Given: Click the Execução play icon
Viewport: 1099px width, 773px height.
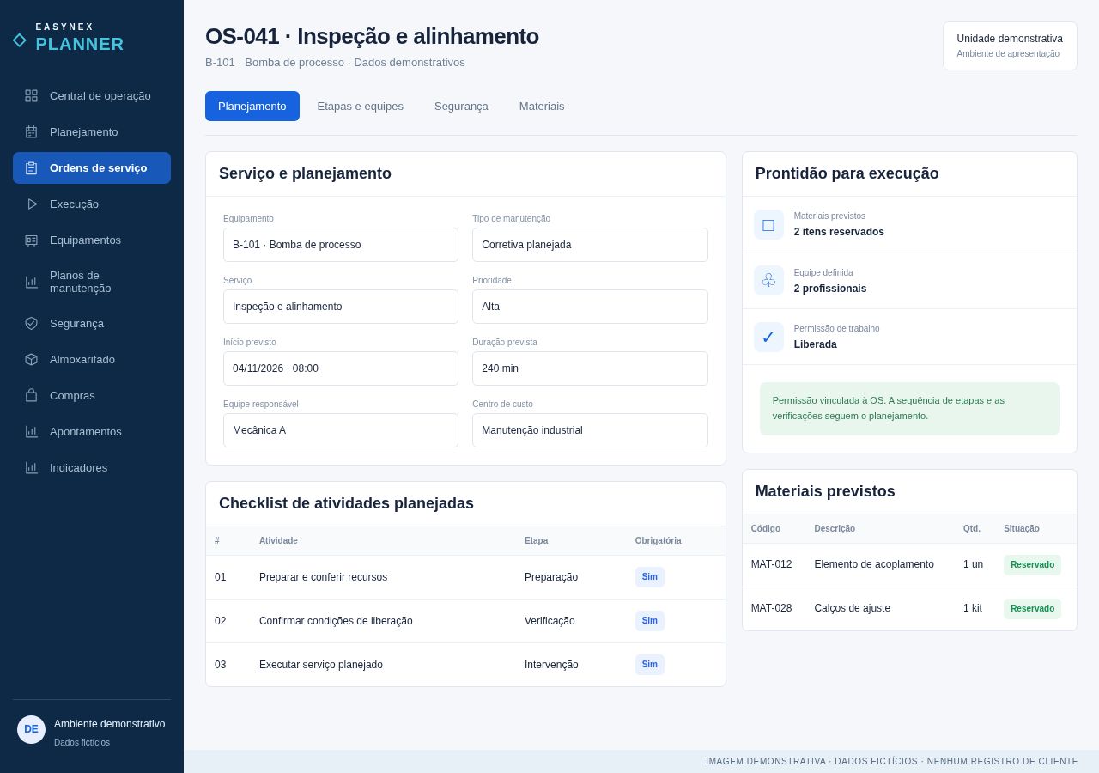Looking at the screenshot, I should click(32, 204).
